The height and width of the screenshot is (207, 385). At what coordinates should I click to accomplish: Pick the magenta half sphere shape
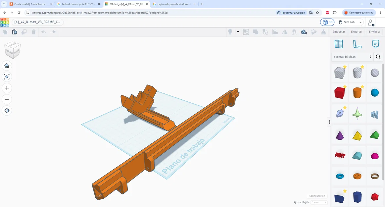click(x=375, y=156)
